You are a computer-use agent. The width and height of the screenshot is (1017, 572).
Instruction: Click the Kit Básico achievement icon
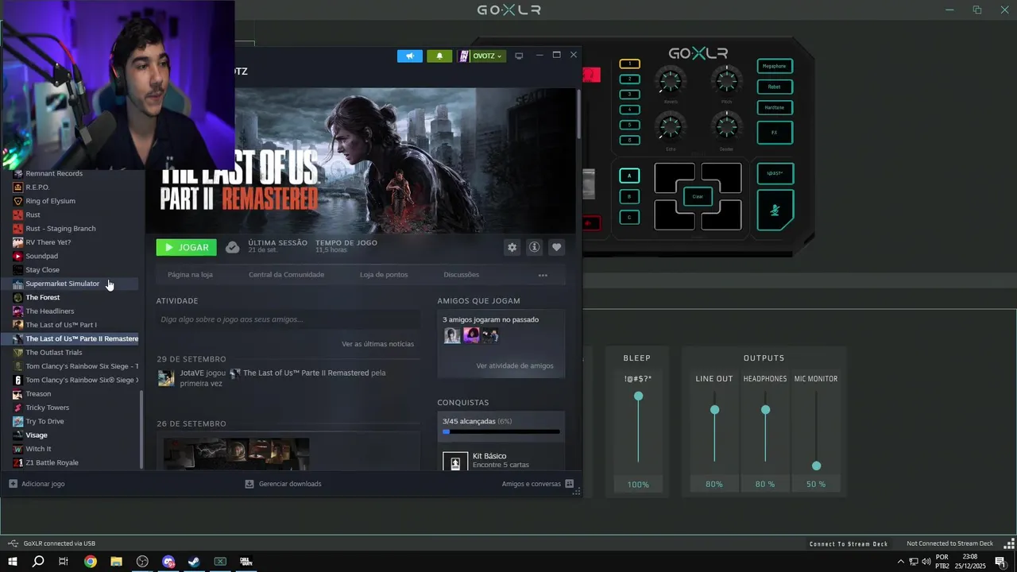tap(455, 461)
